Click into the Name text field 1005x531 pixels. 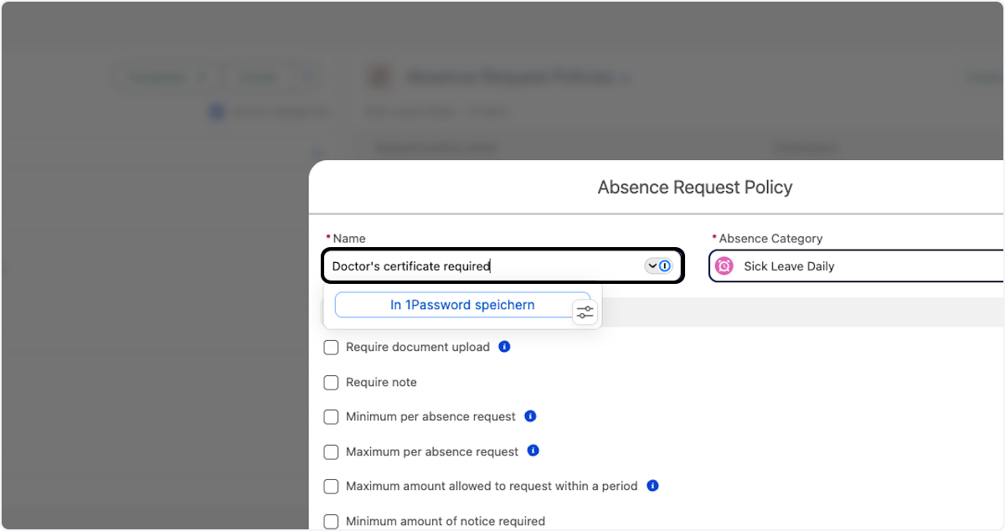click(x=477, y=266)
